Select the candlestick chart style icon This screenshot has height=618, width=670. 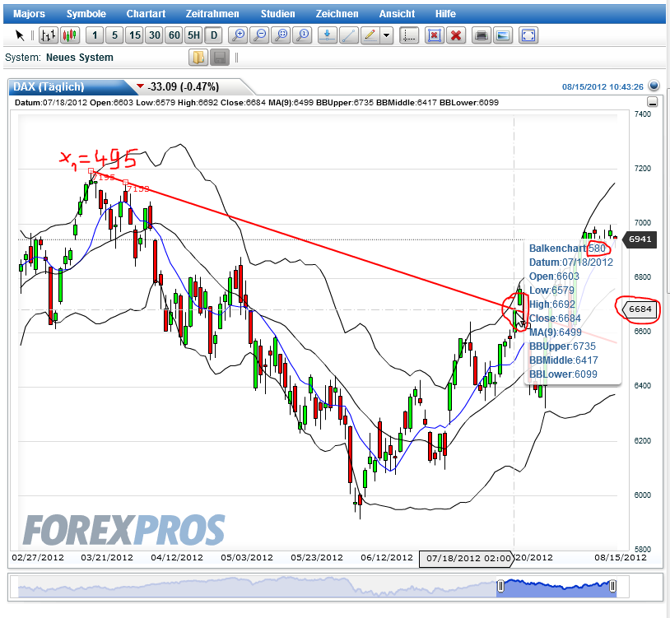tap(72, 35)
